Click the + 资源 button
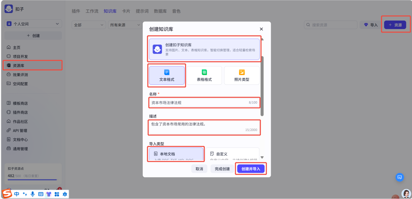Viewport: 412px width, 199px height. point(395,25)
